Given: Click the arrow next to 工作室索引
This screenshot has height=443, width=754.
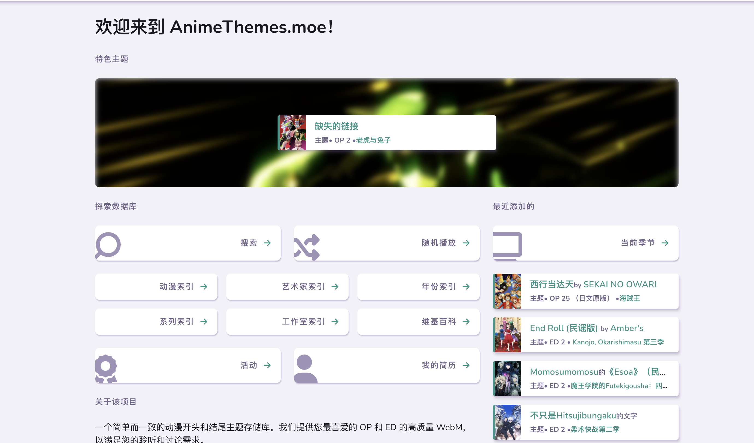Looking at the screenshot, I should coord(335,321).
